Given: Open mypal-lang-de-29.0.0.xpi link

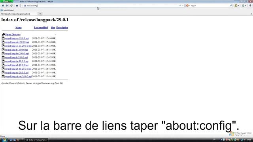Looking at the screenshot, I should pos(17,42).
